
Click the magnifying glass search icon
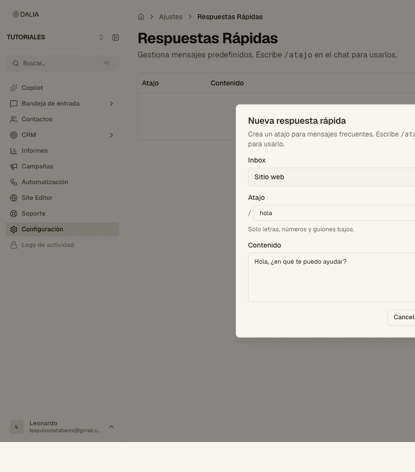tap(16, 63)
